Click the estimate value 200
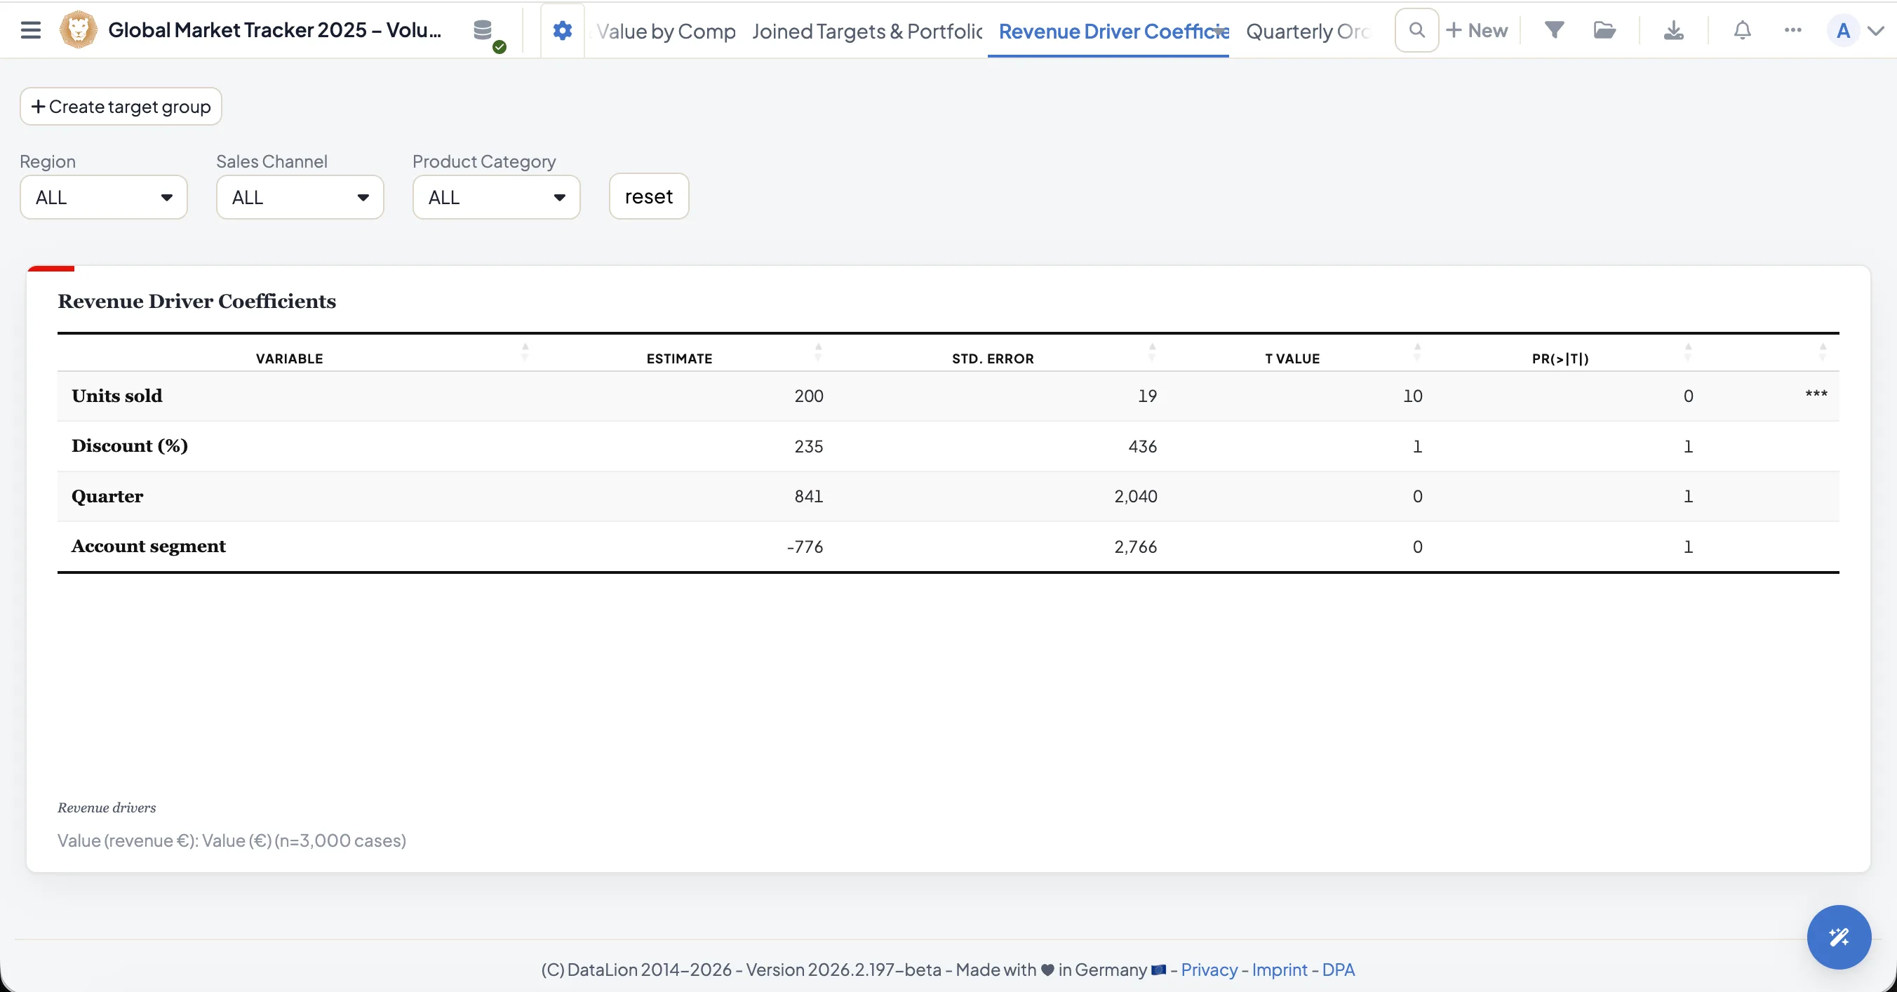 809,396
